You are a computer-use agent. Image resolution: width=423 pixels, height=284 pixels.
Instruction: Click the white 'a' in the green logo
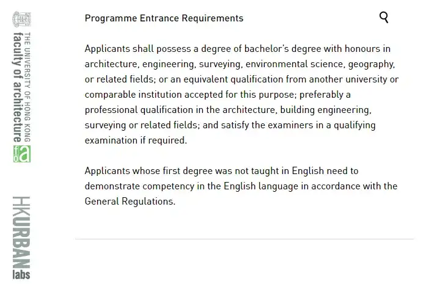[25, 154]
